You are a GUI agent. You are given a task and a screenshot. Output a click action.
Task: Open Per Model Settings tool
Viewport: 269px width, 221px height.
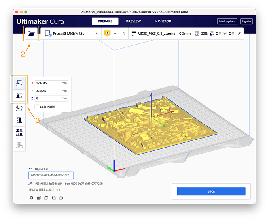(x=19, y=133)
